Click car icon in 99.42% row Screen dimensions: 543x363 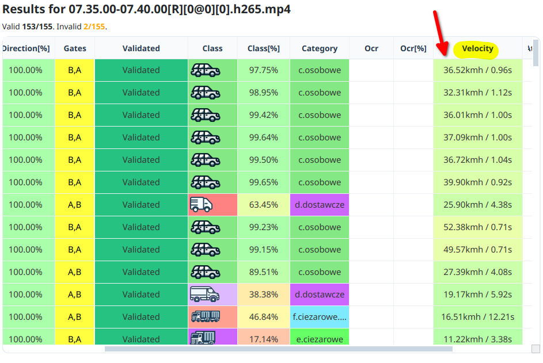click(x=206, y=115)
